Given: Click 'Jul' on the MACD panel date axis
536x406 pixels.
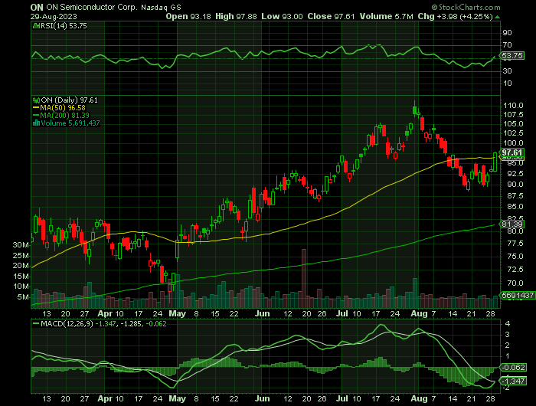Looking at the screenshot, I should pos(342,399).
